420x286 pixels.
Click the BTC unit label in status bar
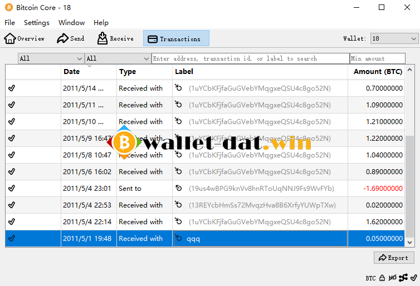[371, 278]
